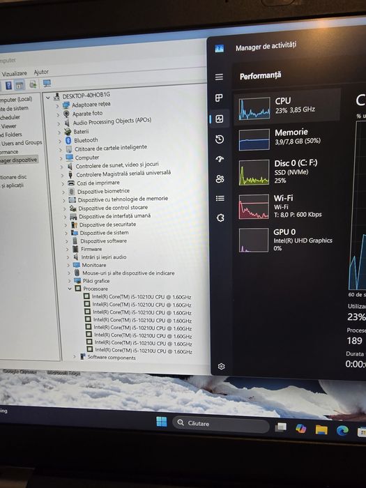Select Audio Processing Objects (APOs) item
Image resolution: width=366 pixels, height=488 pixels.
click(x=112, y=121)
